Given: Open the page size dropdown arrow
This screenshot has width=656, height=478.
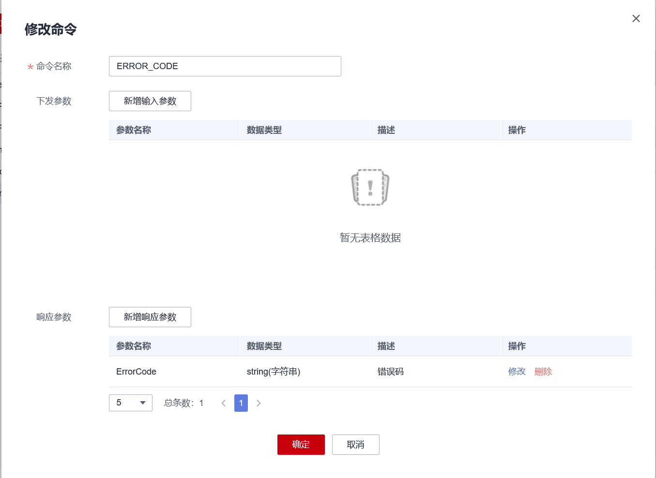Looking at the screenshot, I should tap(142, 403).
